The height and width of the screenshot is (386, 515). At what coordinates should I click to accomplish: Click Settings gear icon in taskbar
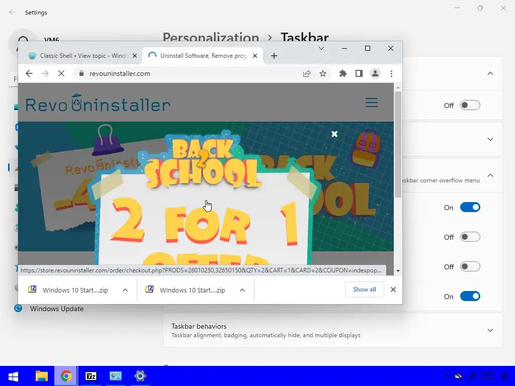[140, 376]
